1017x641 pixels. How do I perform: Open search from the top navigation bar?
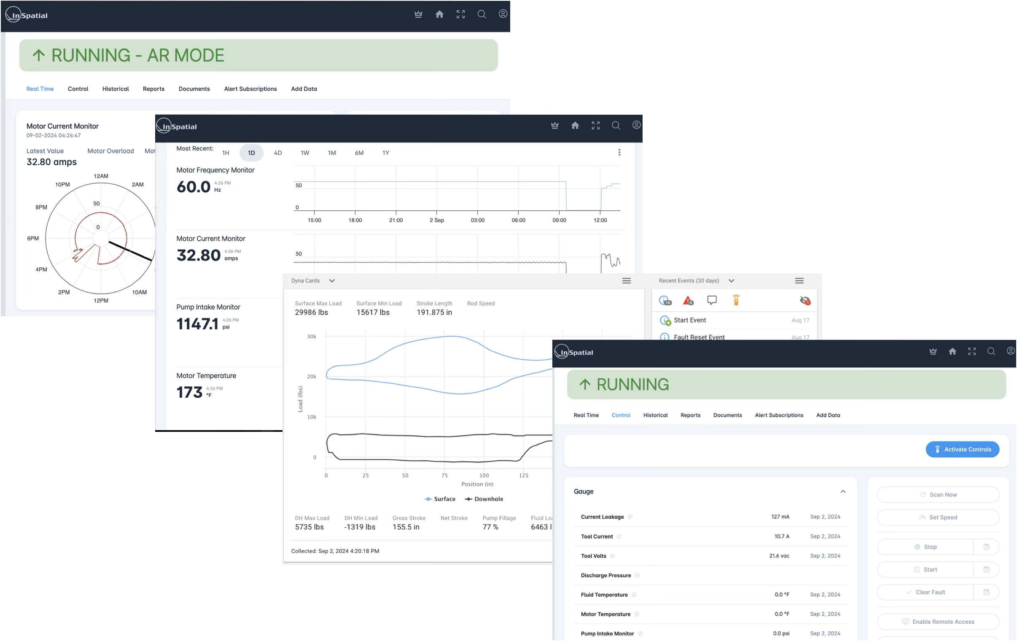pos(482,14)
